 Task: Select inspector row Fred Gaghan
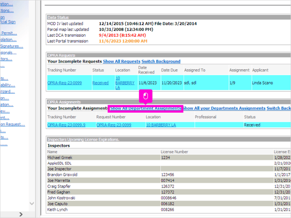[x=169, y=192]
